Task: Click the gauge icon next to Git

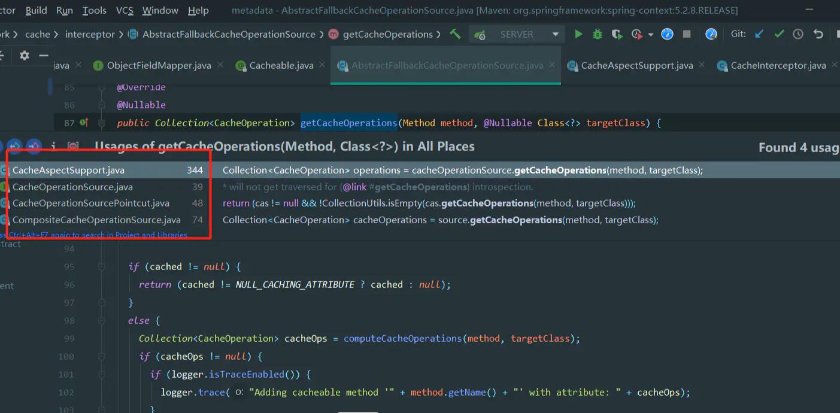Action: [x=711, y=34]
